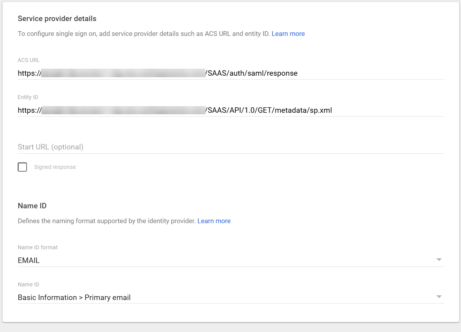
Task: Click the /SAAS/auth/saml/response text in ACS URL
Action: [x=252, y=73]
